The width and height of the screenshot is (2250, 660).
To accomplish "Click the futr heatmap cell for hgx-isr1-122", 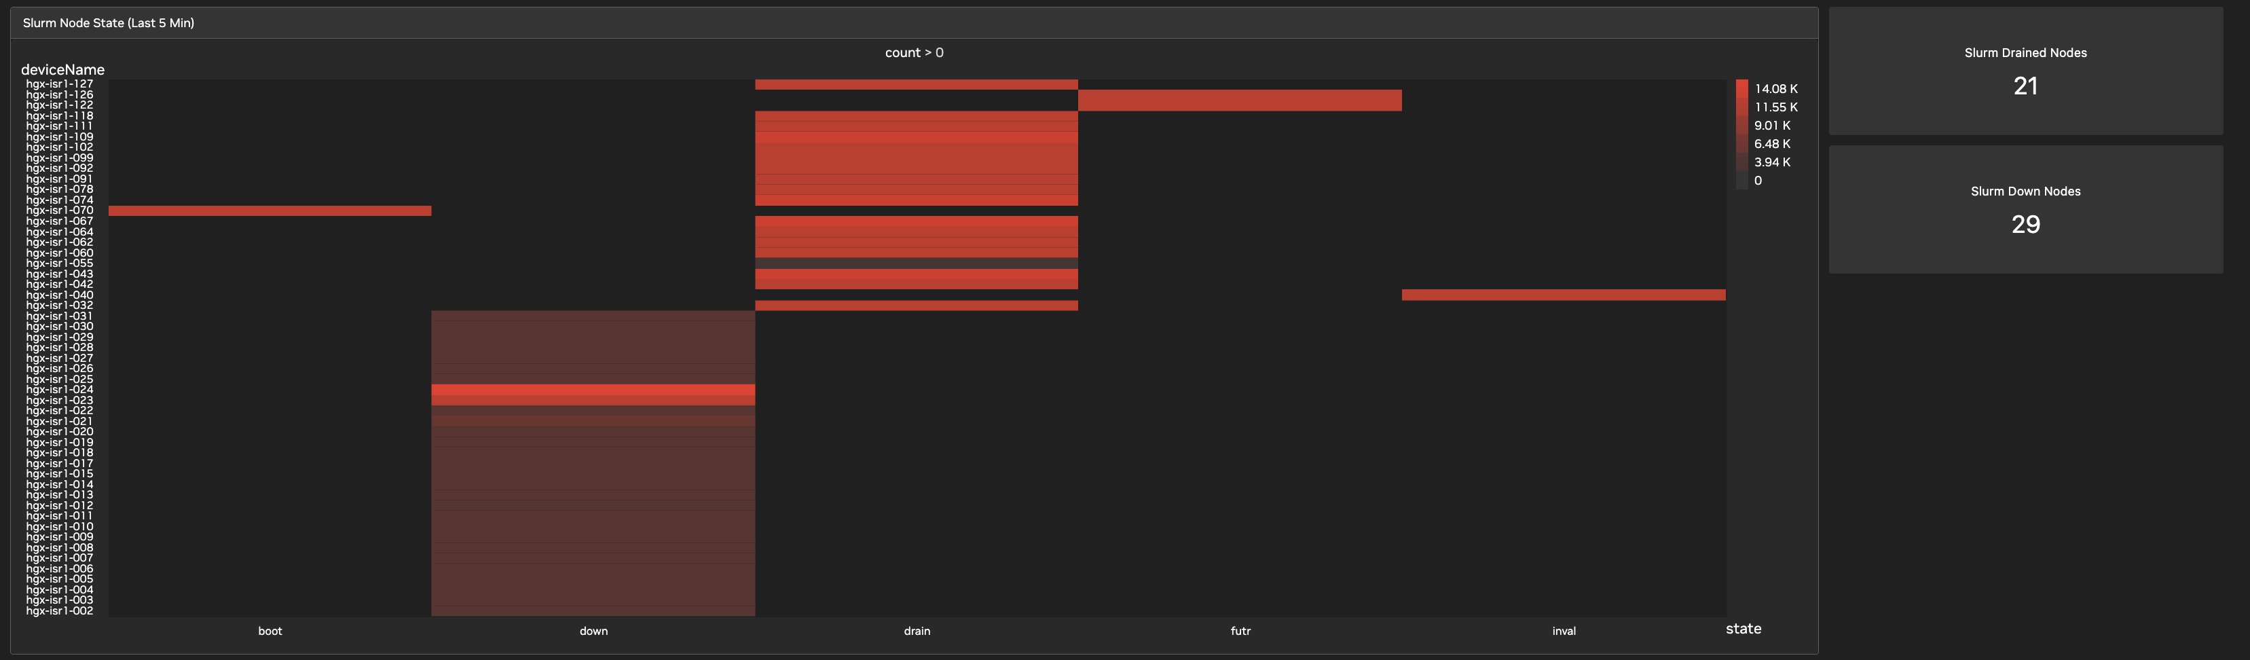I will [x=1240, y=105].
